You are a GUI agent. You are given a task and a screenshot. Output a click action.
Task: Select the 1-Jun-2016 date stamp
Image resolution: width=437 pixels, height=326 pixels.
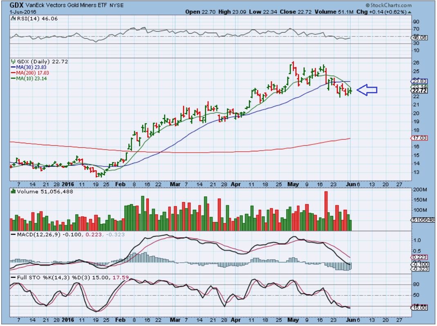[23, 12]
